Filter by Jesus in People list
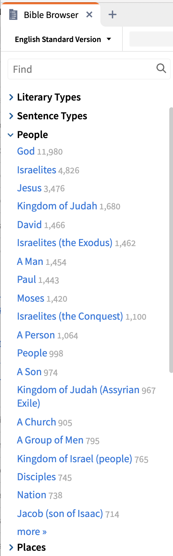Viewport: 173px width, 556px height. point(29,188)
